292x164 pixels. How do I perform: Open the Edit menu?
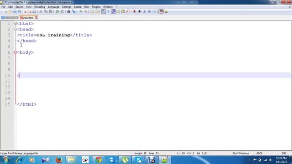pyautogui.click(x=10, y=7)
